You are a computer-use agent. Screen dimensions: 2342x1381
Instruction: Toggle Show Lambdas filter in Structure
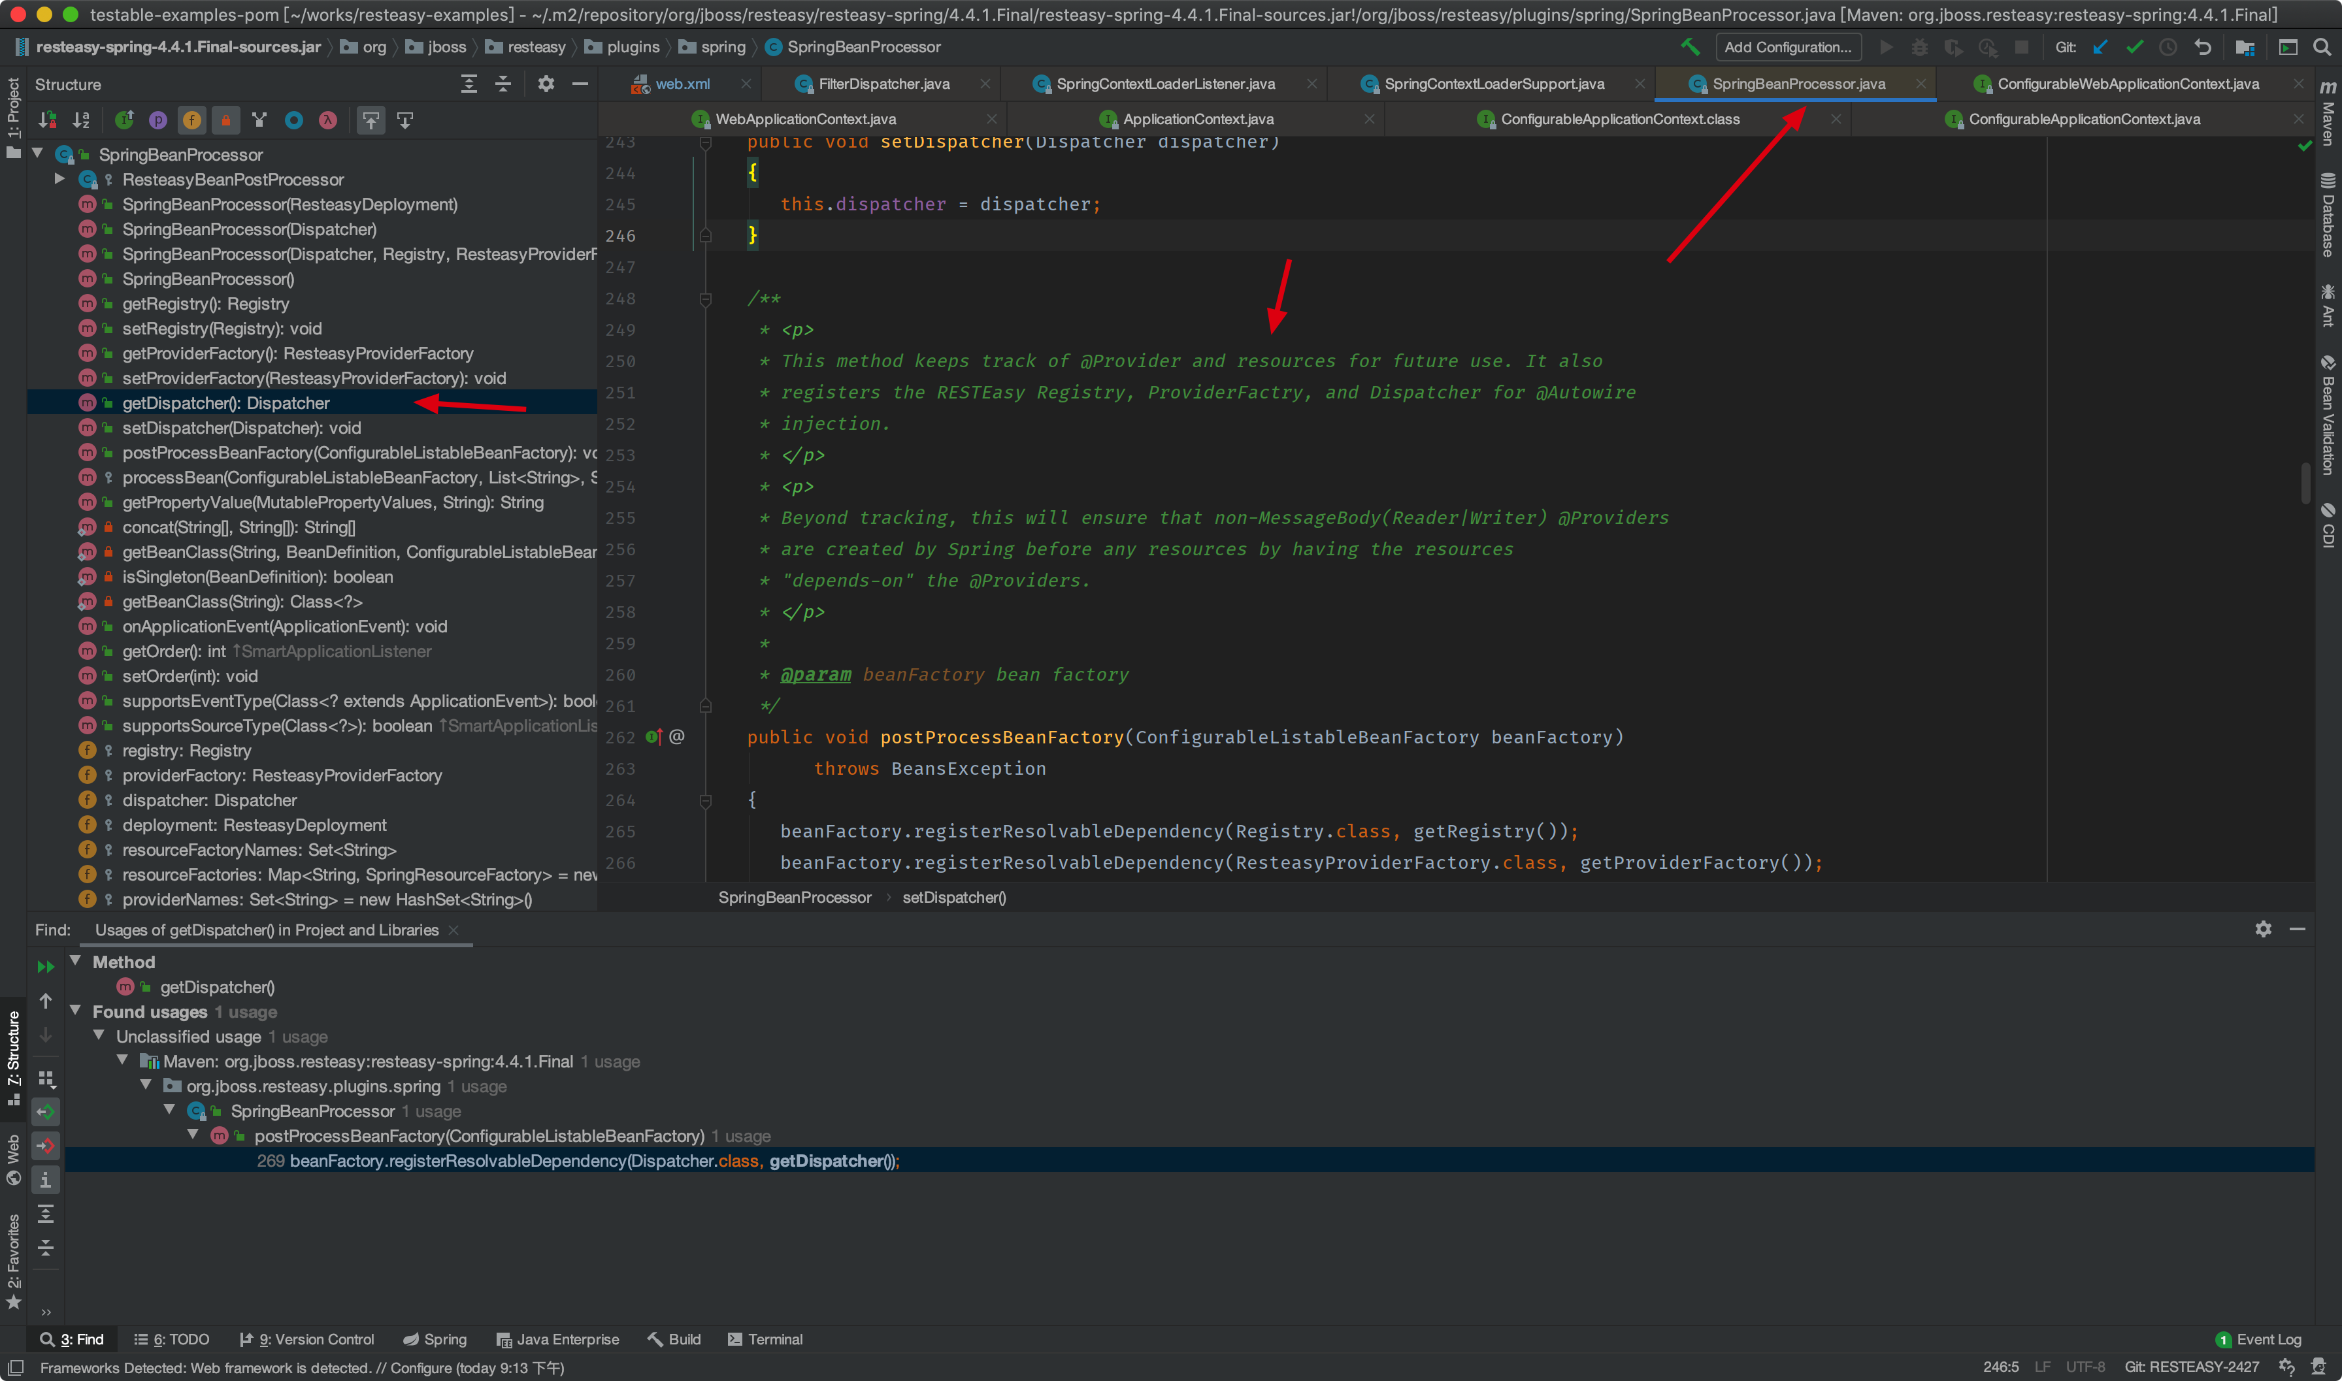[x=327, y=119]
